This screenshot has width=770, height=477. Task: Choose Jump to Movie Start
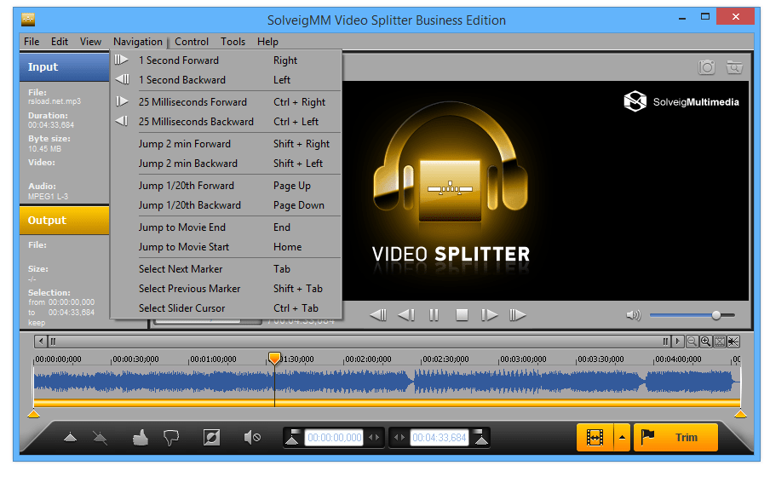(x=226, y=247)
